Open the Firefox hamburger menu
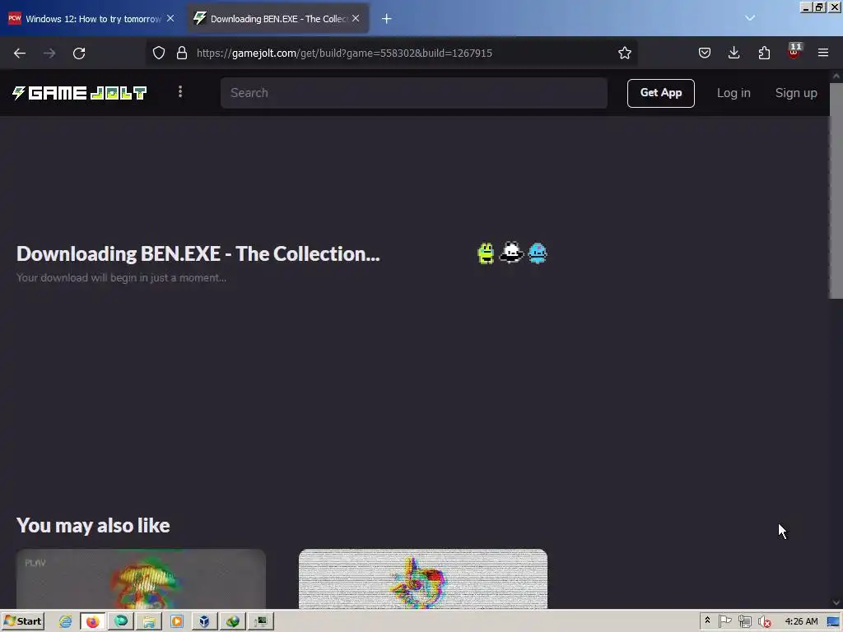Image resolution: width=843 pixels, height=632 pixels. [823, 53]
